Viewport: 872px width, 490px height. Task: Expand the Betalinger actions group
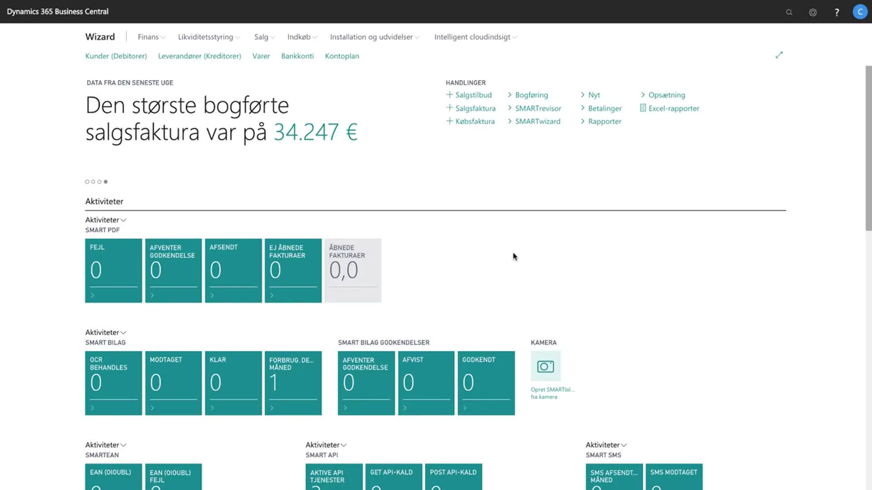(x=601, y=108)
